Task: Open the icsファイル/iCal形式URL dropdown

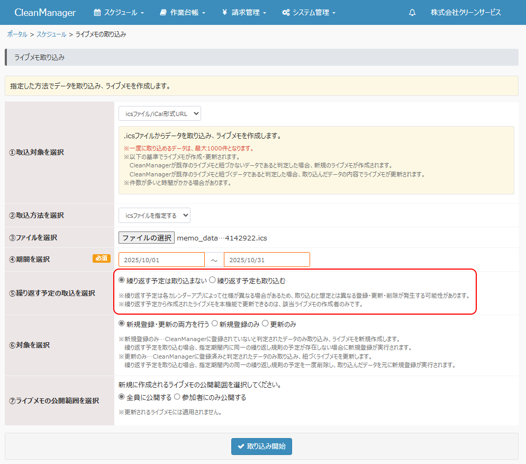Action: 160,114
